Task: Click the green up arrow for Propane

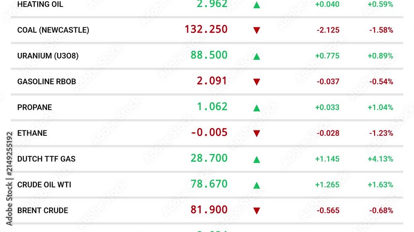Action: pyautogui.click(x=257, y=108)
